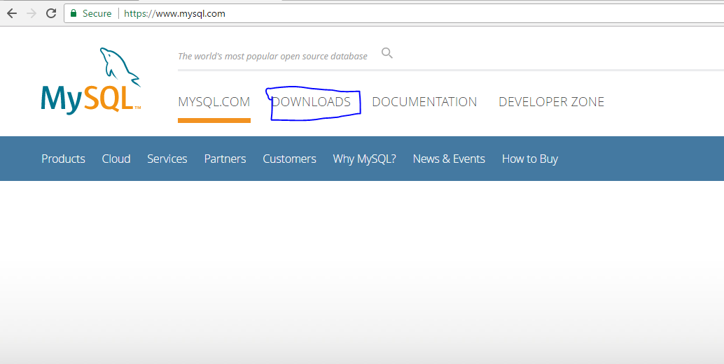Open the Services menu item
This screenshot has width=724, height=364.
(167, 159)
